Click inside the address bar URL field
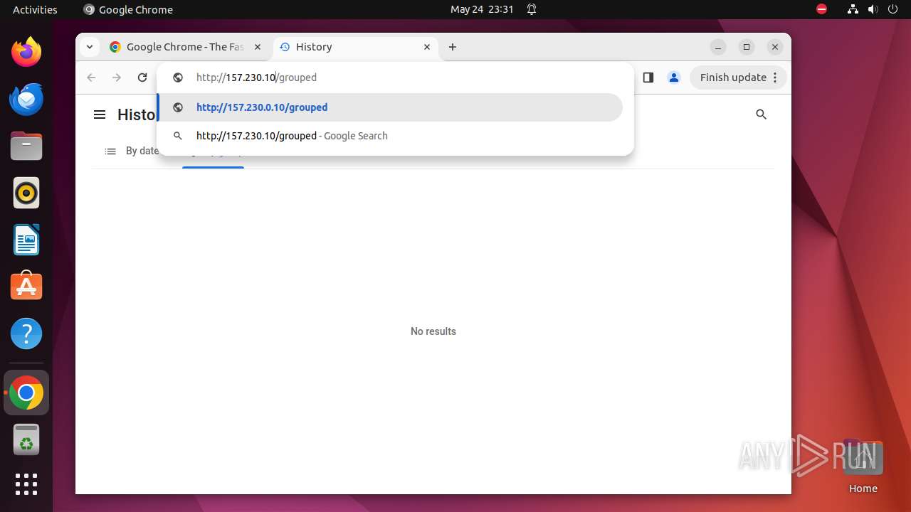The height and width of the screenshot is (512, 911). click(x=395, y=78)
